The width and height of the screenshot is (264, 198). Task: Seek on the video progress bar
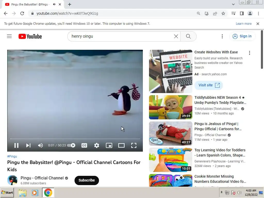click(x=75, y=139)
